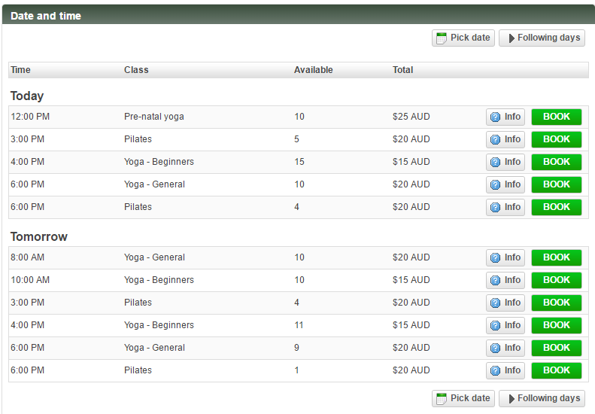This screenshot has width=595, height=414.
Task: Book today's 12:00 PM Pre-natal yoga class
Action: point(557,117)
